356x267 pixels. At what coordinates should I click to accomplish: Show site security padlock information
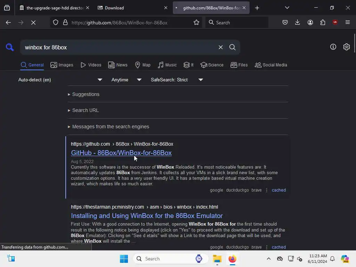pos(65,23)
